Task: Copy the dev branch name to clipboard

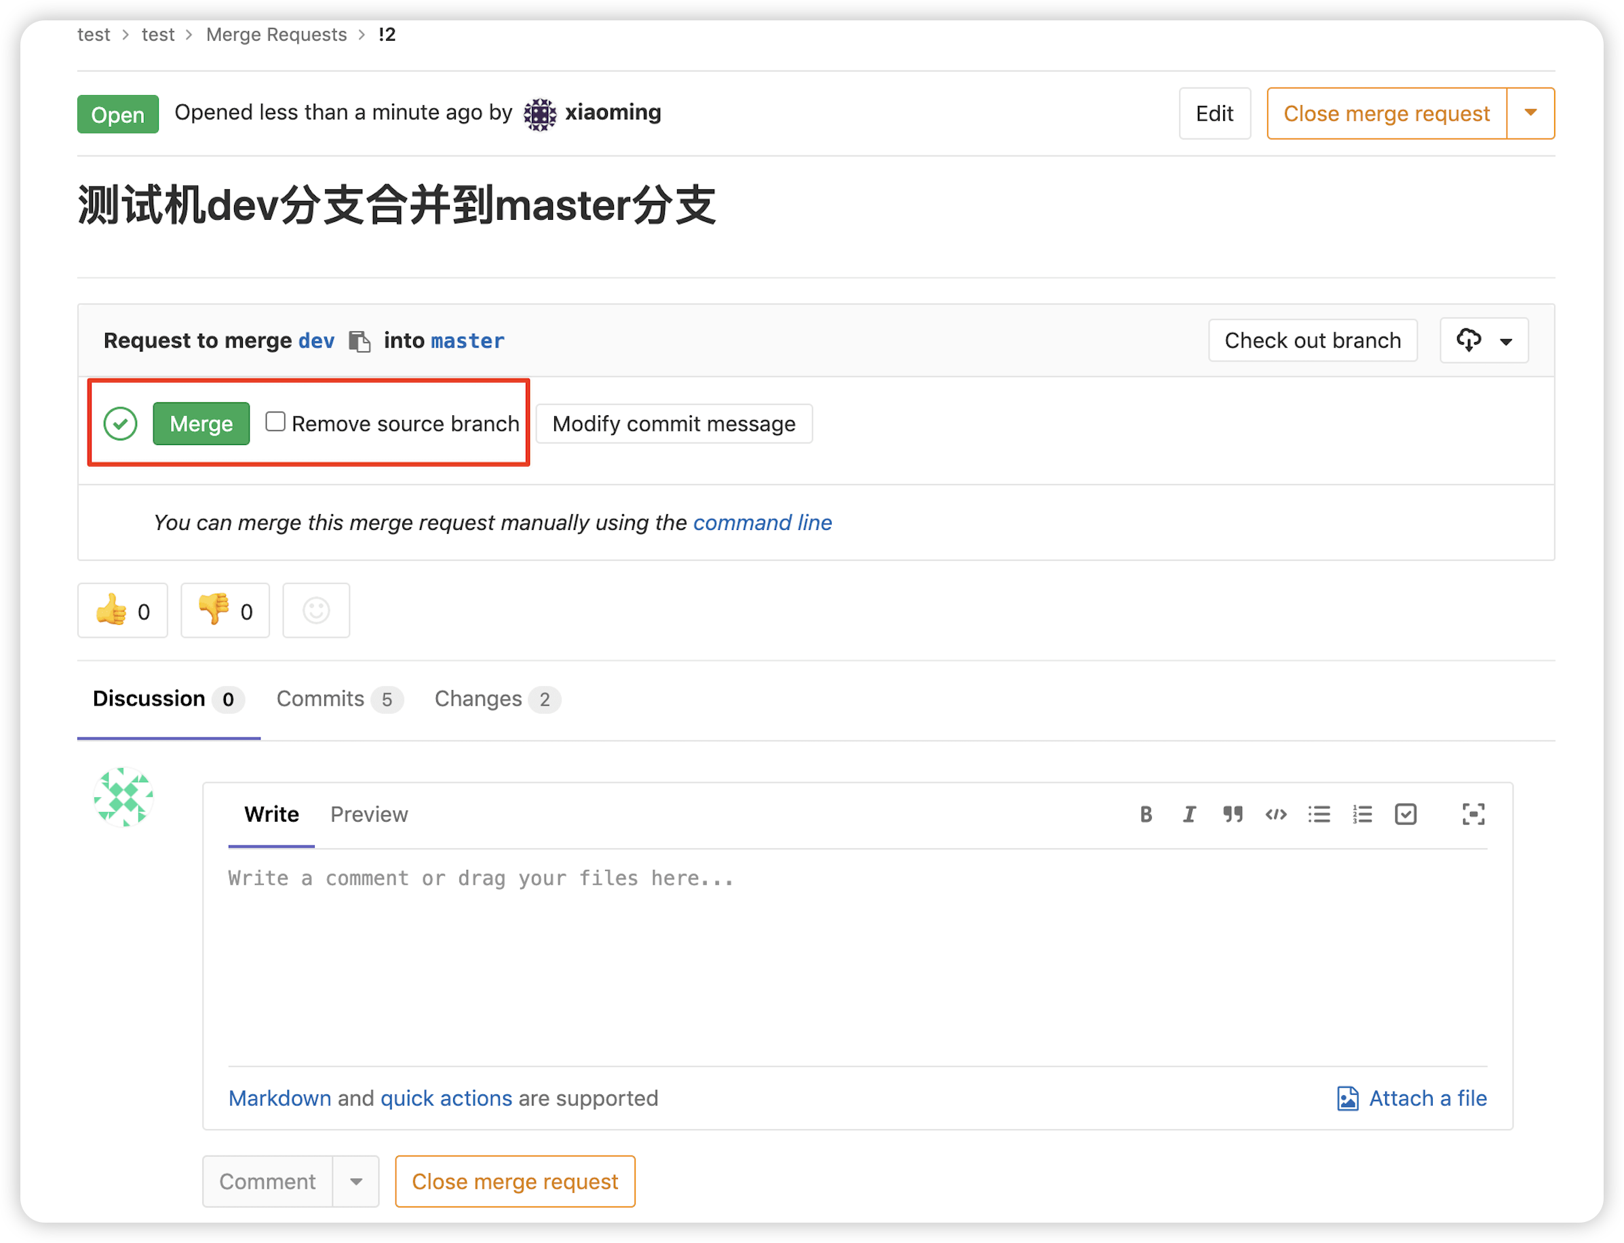Action: pos(360,341)
